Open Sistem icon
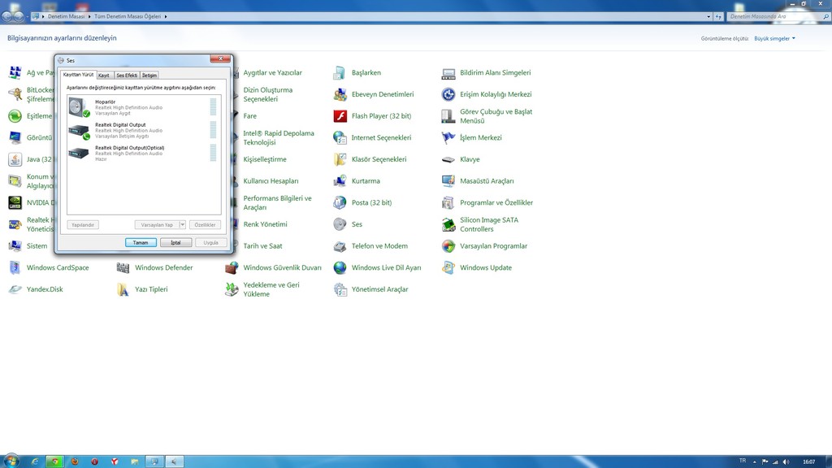 click(15, 246)
